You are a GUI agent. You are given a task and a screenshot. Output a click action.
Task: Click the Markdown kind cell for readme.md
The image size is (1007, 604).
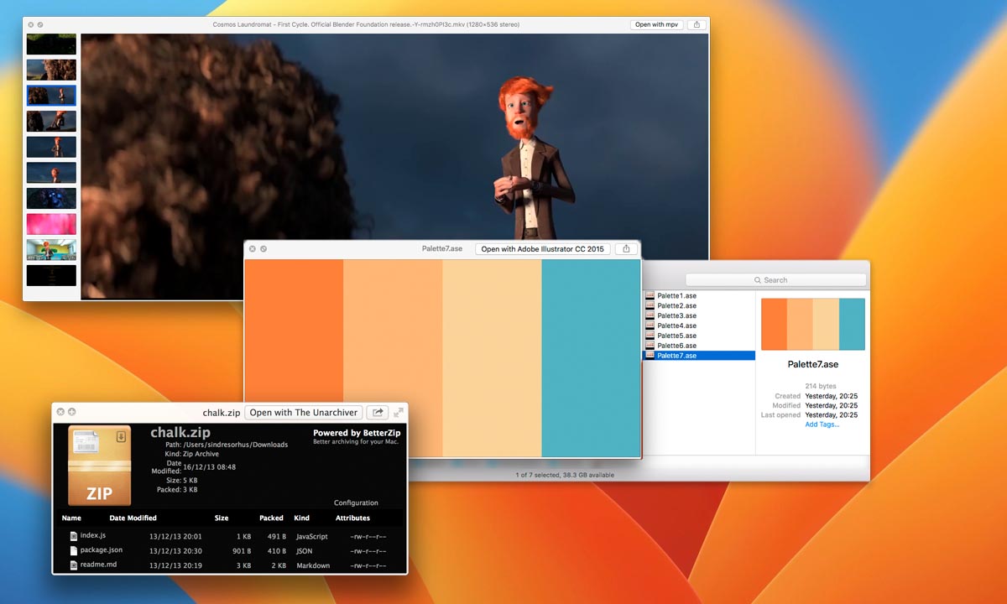[313, 566]
